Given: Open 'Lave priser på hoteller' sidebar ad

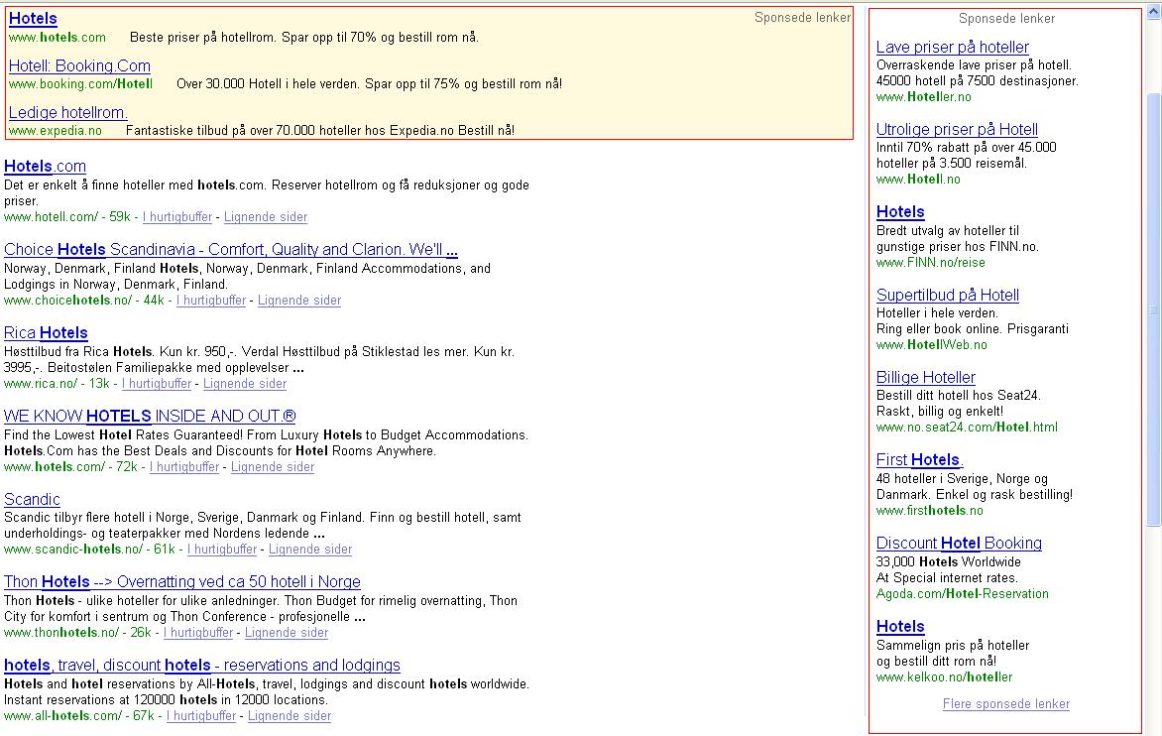Looking at the screenshot, I should (x=952, y=48).
